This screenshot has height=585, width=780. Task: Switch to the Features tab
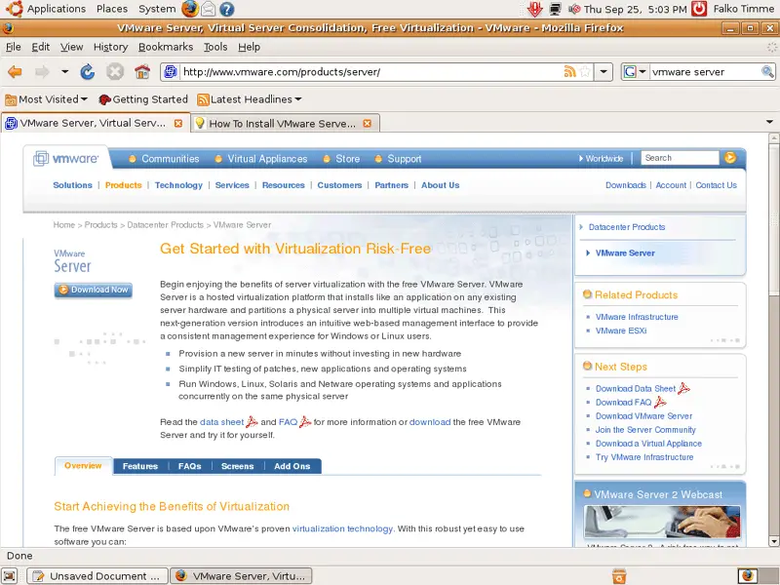click(x=140, y=466)
